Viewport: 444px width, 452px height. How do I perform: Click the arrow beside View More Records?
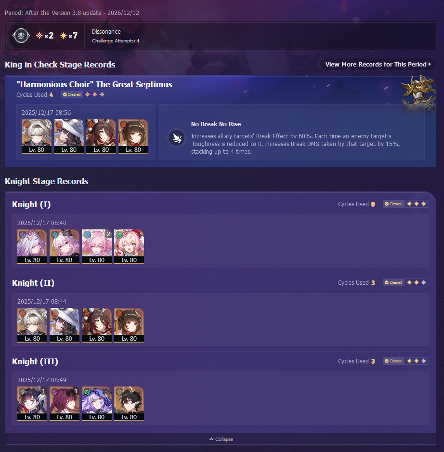click(x=430, y=64)
